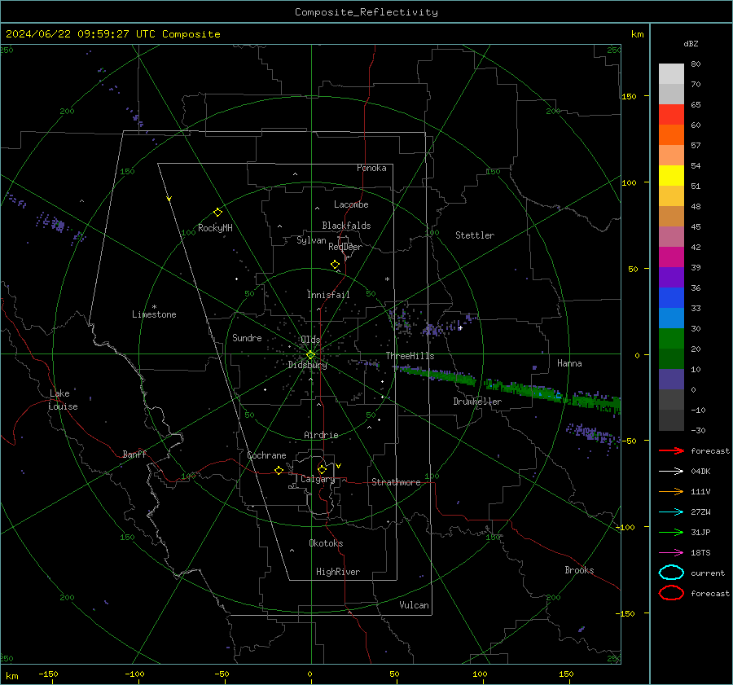This screenshot has height=685, width=733.
Task: Click the HighRiver city label
Action: pos(338,572)
